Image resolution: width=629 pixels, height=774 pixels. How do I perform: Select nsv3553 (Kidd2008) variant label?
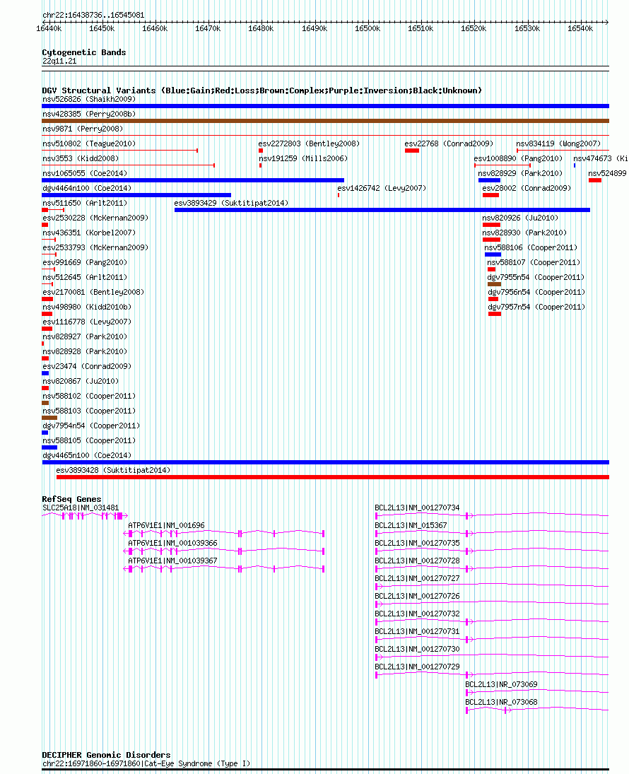tap(81, 158)
